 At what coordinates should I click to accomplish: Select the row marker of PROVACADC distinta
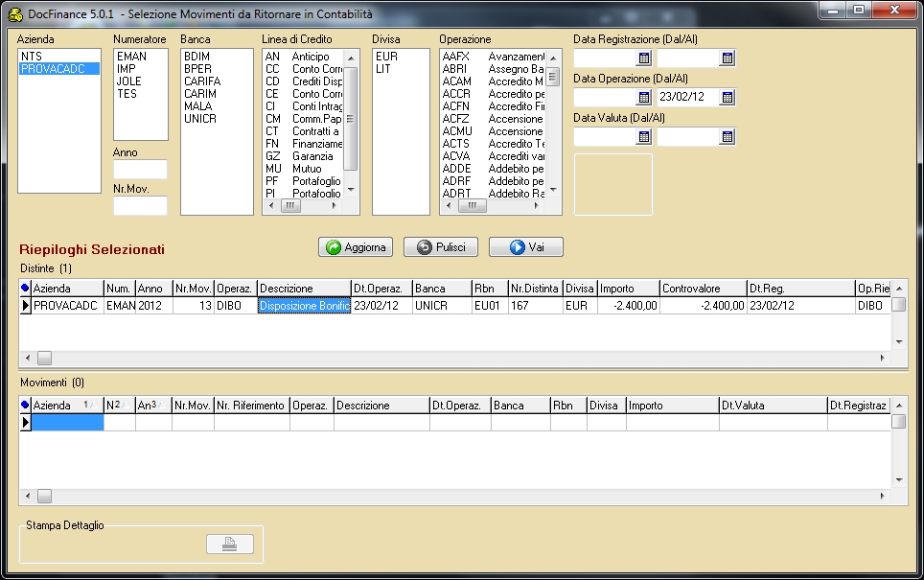click(26, 306)
